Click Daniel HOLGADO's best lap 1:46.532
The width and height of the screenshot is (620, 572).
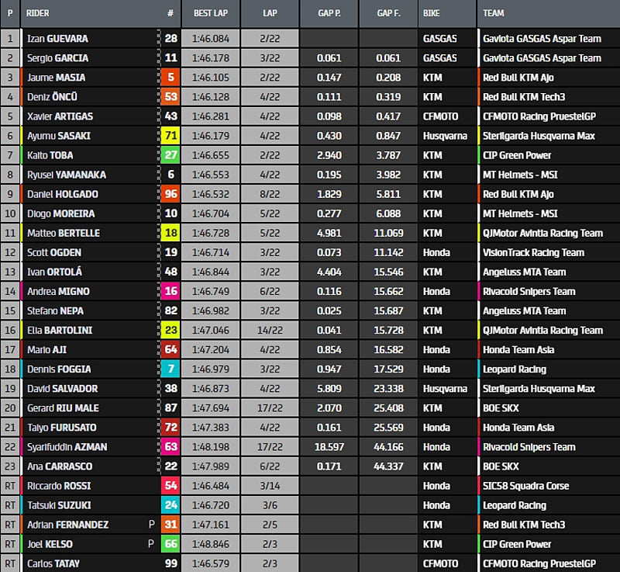(x=209, y=194)
